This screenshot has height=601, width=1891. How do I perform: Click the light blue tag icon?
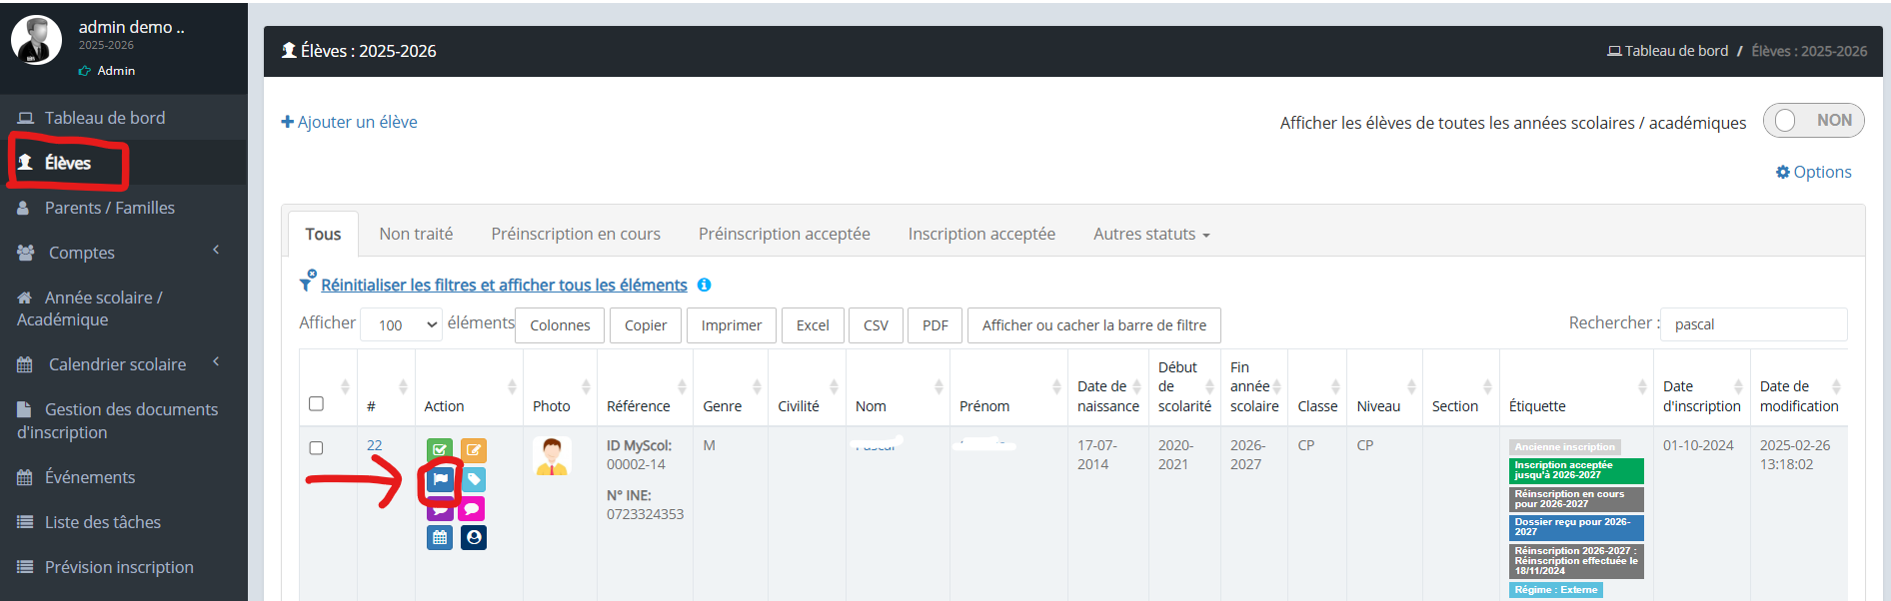473,479
